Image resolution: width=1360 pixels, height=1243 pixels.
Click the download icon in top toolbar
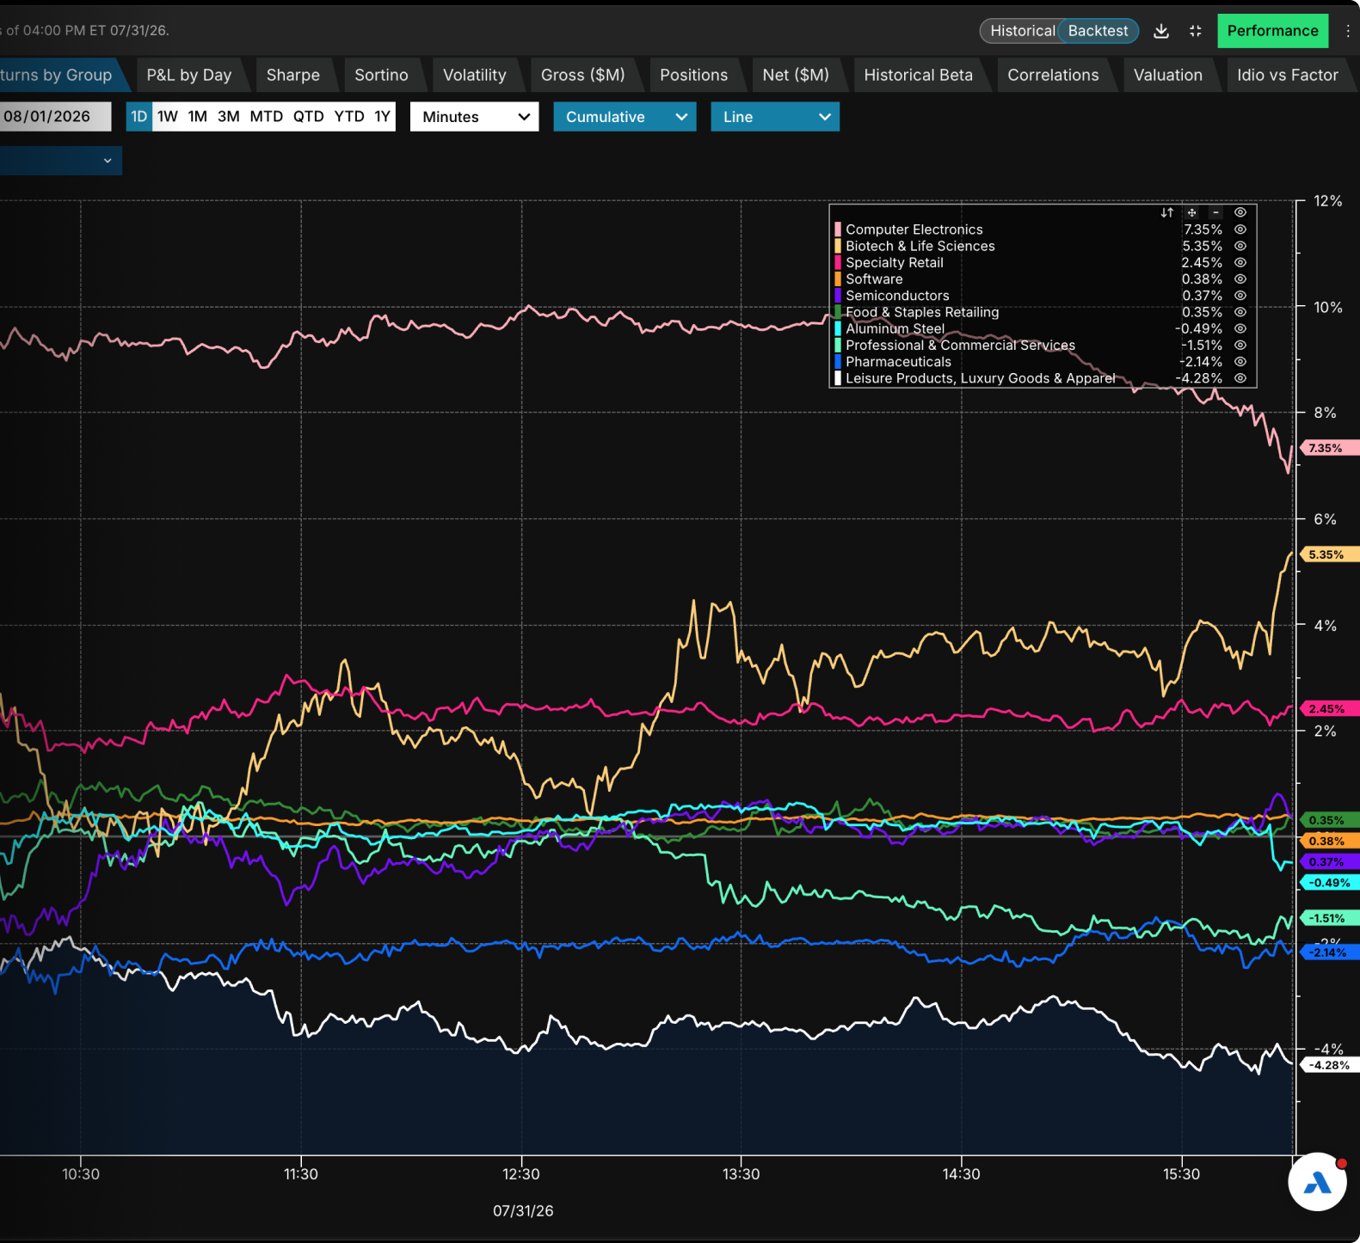pos(1161,31)
